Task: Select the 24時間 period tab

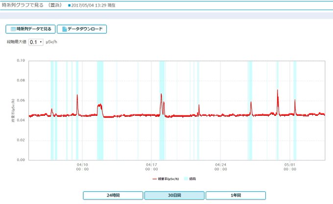Action: (113, 195)
